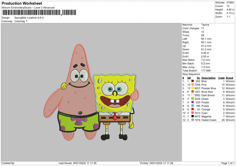Click the Code column header
The image size is (236, 166).
click(221, 78)
